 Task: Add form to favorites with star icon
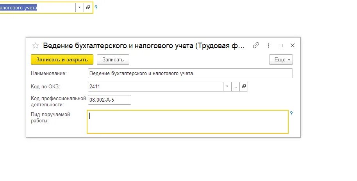point(35,46)
